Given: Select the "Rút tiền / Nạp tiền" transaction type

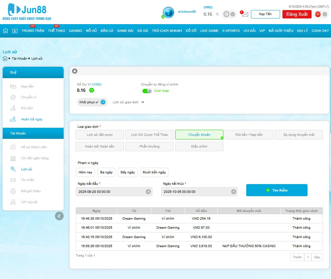Looking at the screenshot, I should point(249,135).
